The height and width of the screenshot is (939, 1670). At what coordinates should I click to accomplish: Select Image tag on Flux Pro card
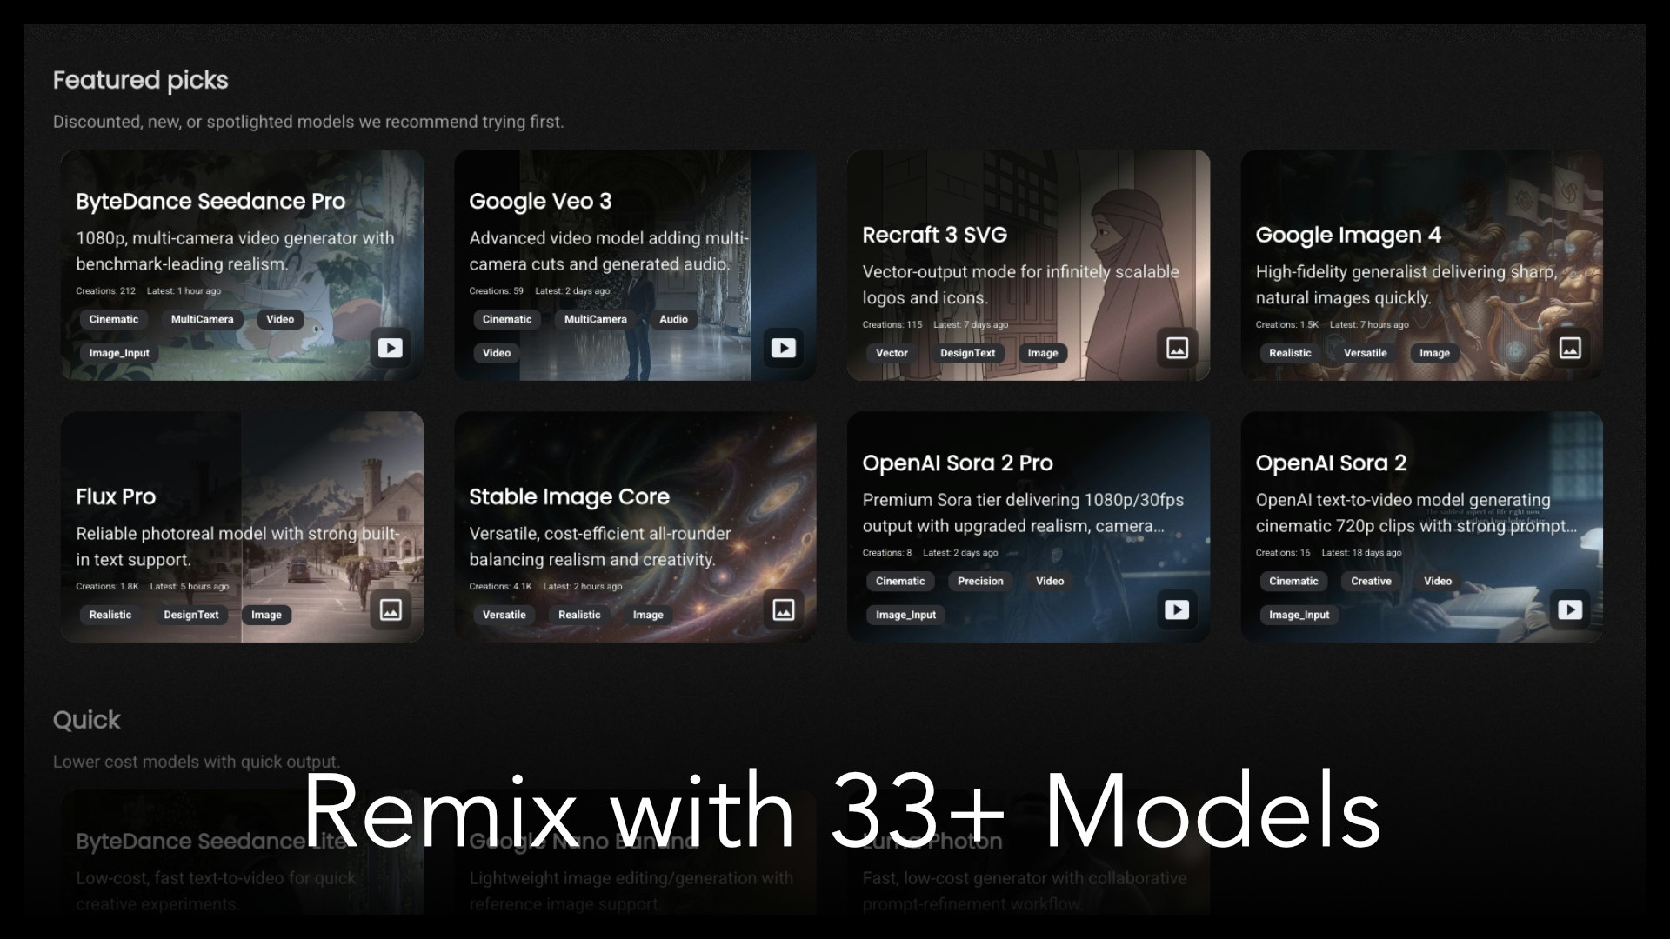[x=266, y=615]
